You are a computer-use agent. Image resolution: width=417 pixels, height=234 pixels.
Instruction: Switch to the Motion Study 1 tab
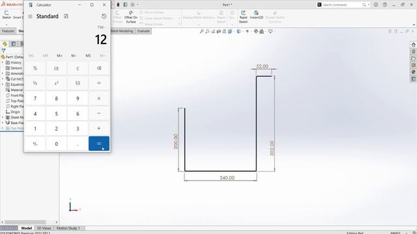(x=68, y=228)
